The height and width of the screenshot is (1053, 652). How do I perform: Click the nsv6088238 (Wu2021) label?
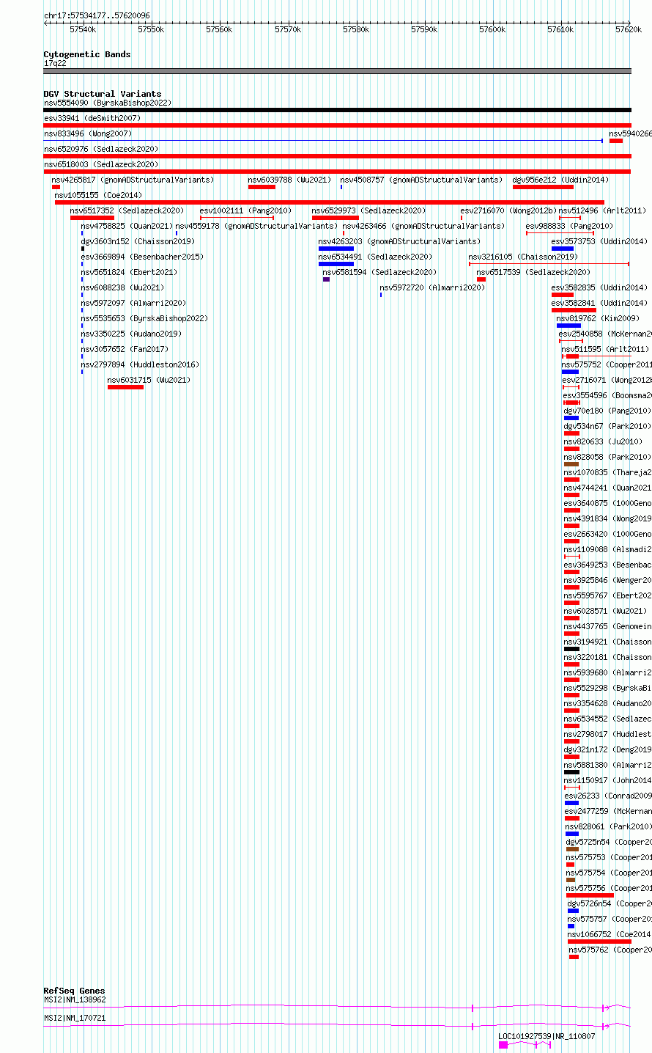122,287
